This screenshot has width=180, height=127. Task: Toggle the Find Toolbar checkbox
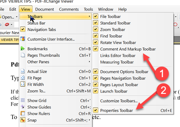tap(95, 36)
